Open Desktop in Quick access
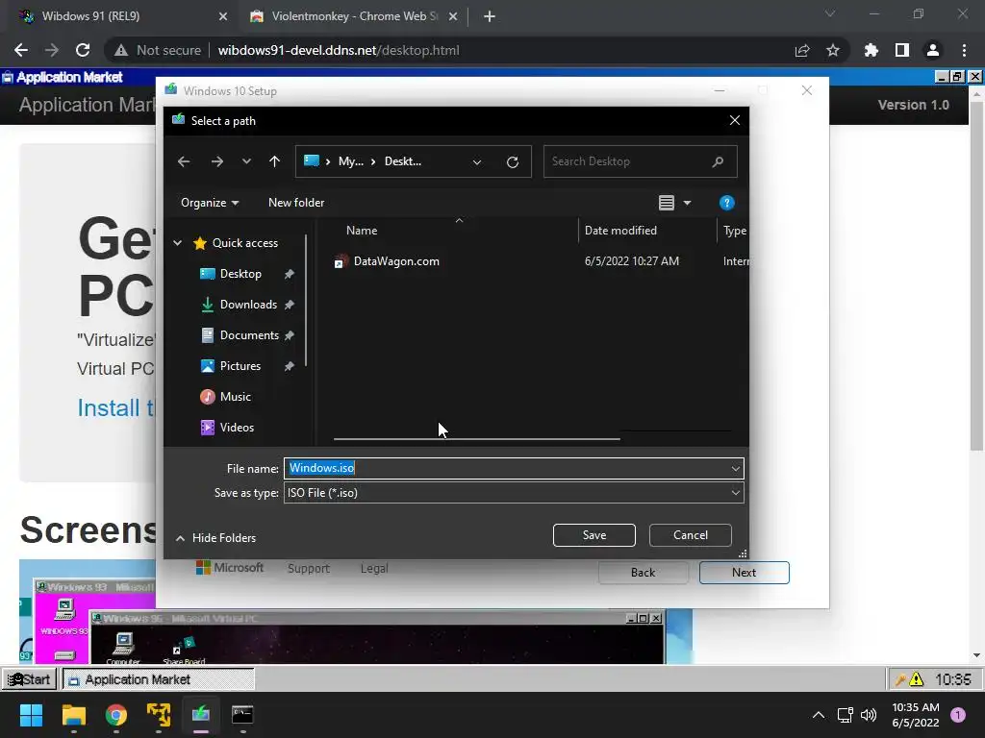Image resolution: width=985 pixels, height=738 pixels. pyautogui.click(x=240, y=274)
